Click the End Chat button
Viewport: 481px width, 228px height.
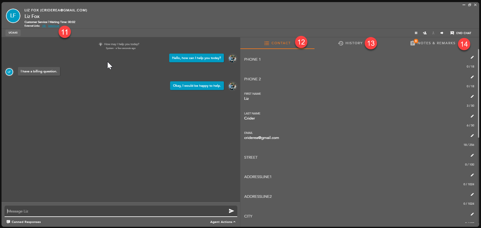tap(461, 33)
